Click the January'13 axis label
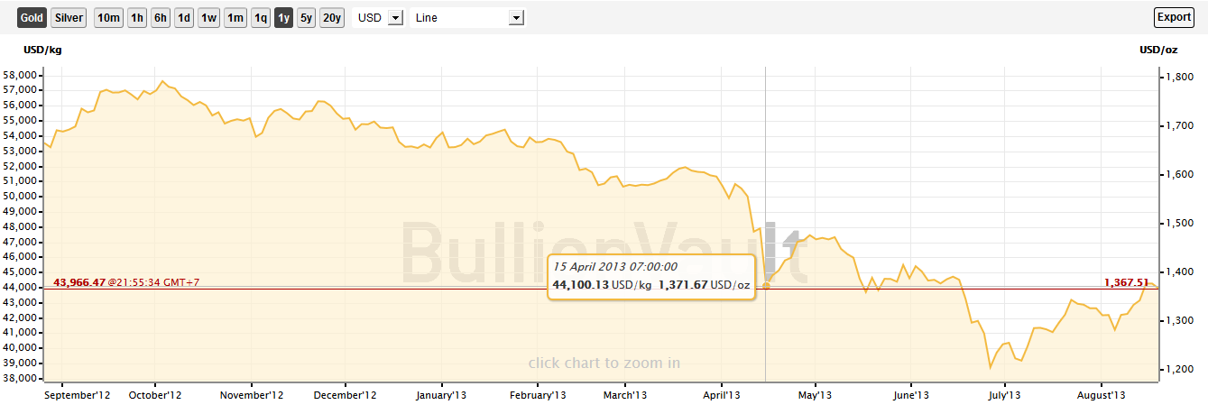 440,395
